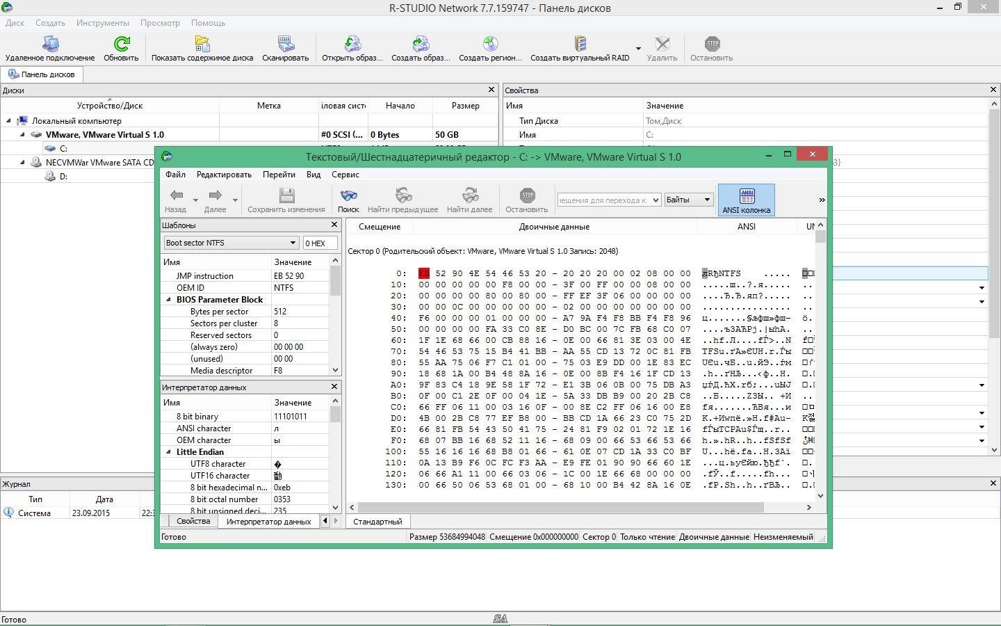Click the hex view horizontal scrollbar

[580, 508]
